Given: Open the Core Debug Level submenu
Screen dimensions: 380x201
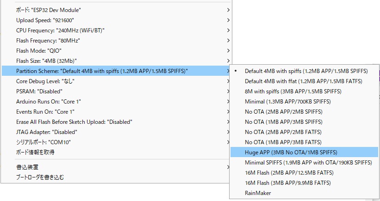Looking at the screenshot, I should 116,81.
